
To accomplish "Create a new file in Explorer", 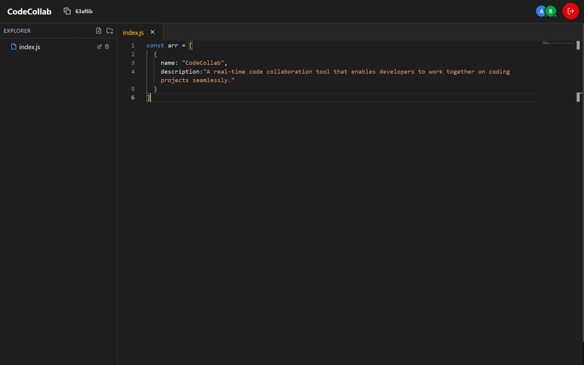I will [x=98, y=31].
